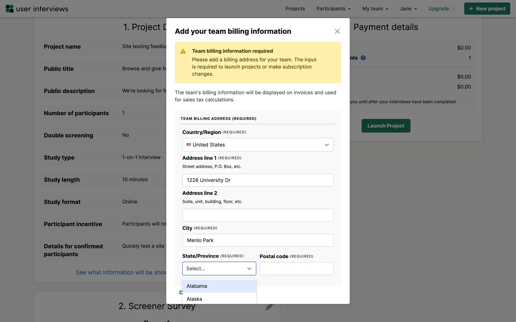Click the User Interviews logo

coord(37,9)
